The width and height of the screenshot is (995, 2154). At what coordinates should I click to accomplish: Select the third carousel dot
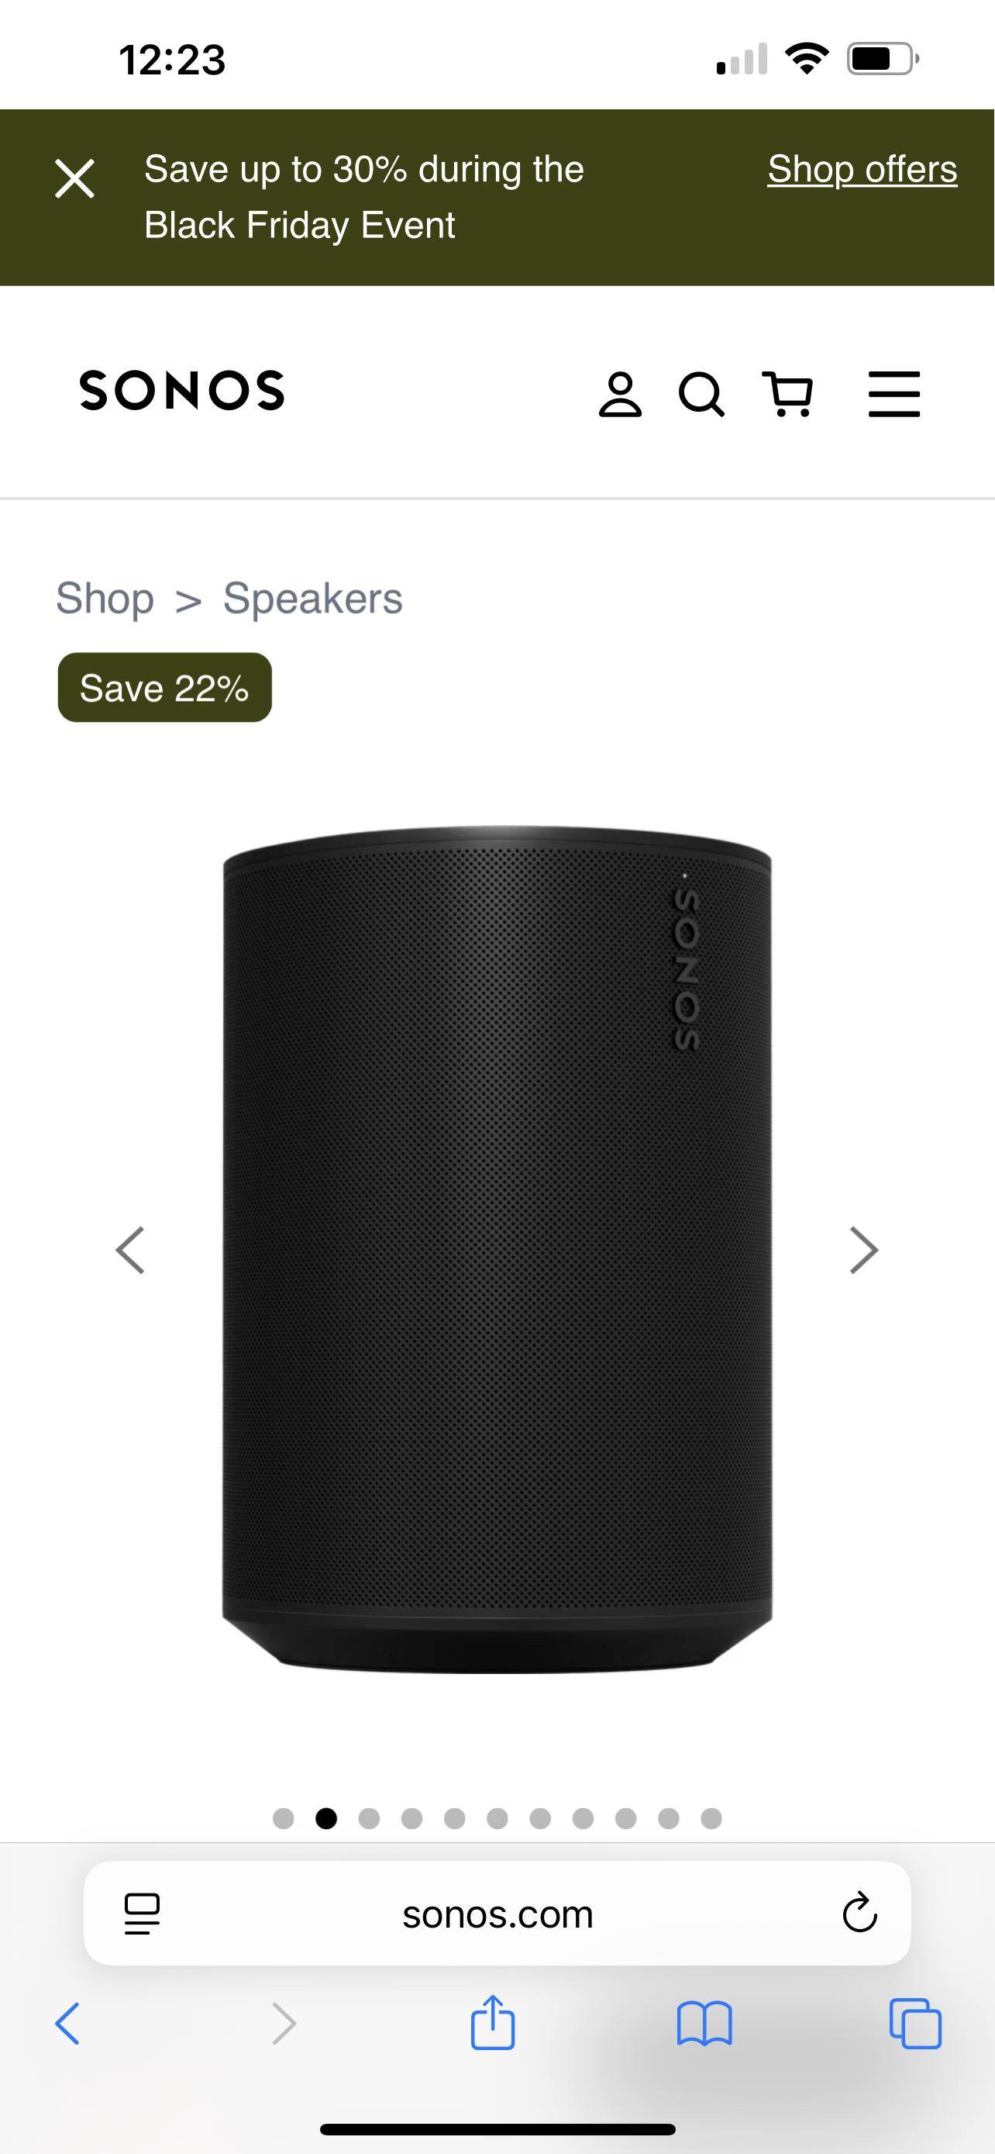tap(368, 1819)
